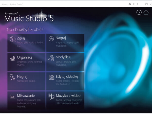Open help using the circled question mark
Screen dimensions: 152x114
click(x=139, y=13)
